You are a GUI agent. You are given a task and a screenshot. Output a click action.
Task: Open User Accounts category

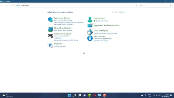(x=100, y=18)
